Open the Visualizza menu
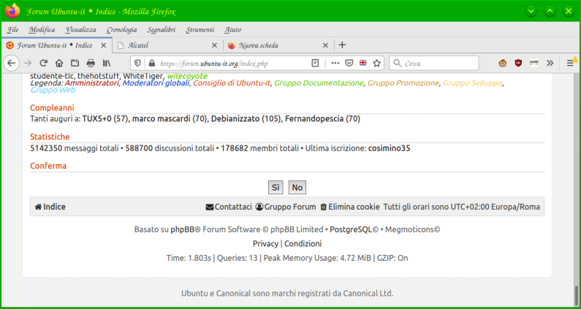The image size is (581, 309). point(81,30)
